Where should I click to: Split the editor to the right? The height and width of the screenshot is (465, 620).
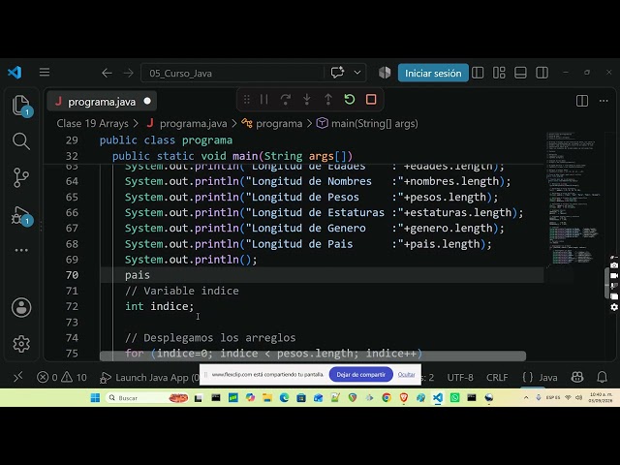coord(582,101)
